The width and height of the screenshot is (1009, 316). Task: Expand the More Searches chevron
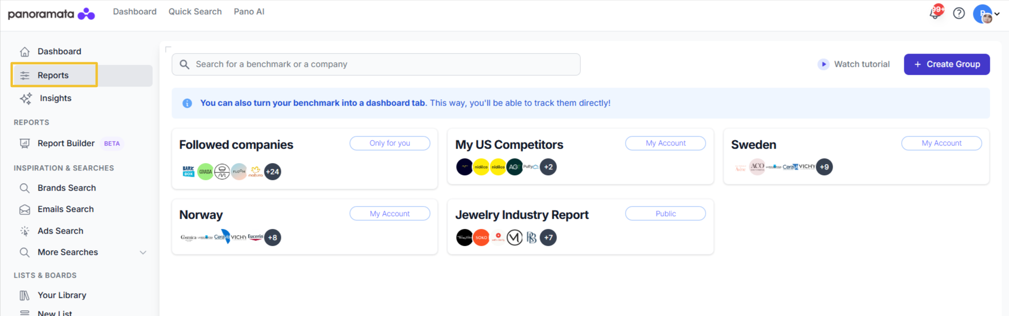[143, 252]
